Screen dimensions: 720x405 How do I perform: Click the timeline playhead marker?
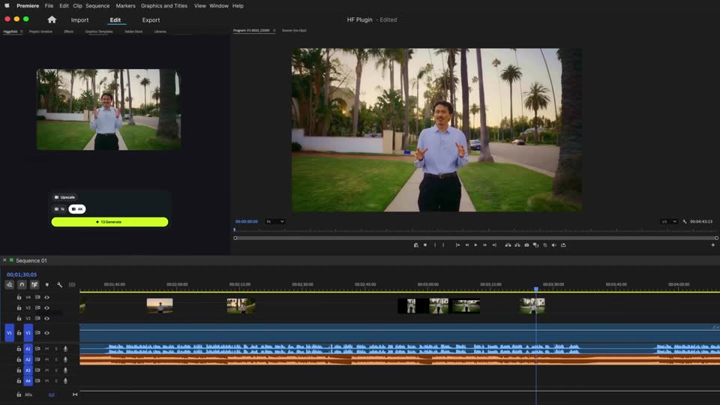535,289
